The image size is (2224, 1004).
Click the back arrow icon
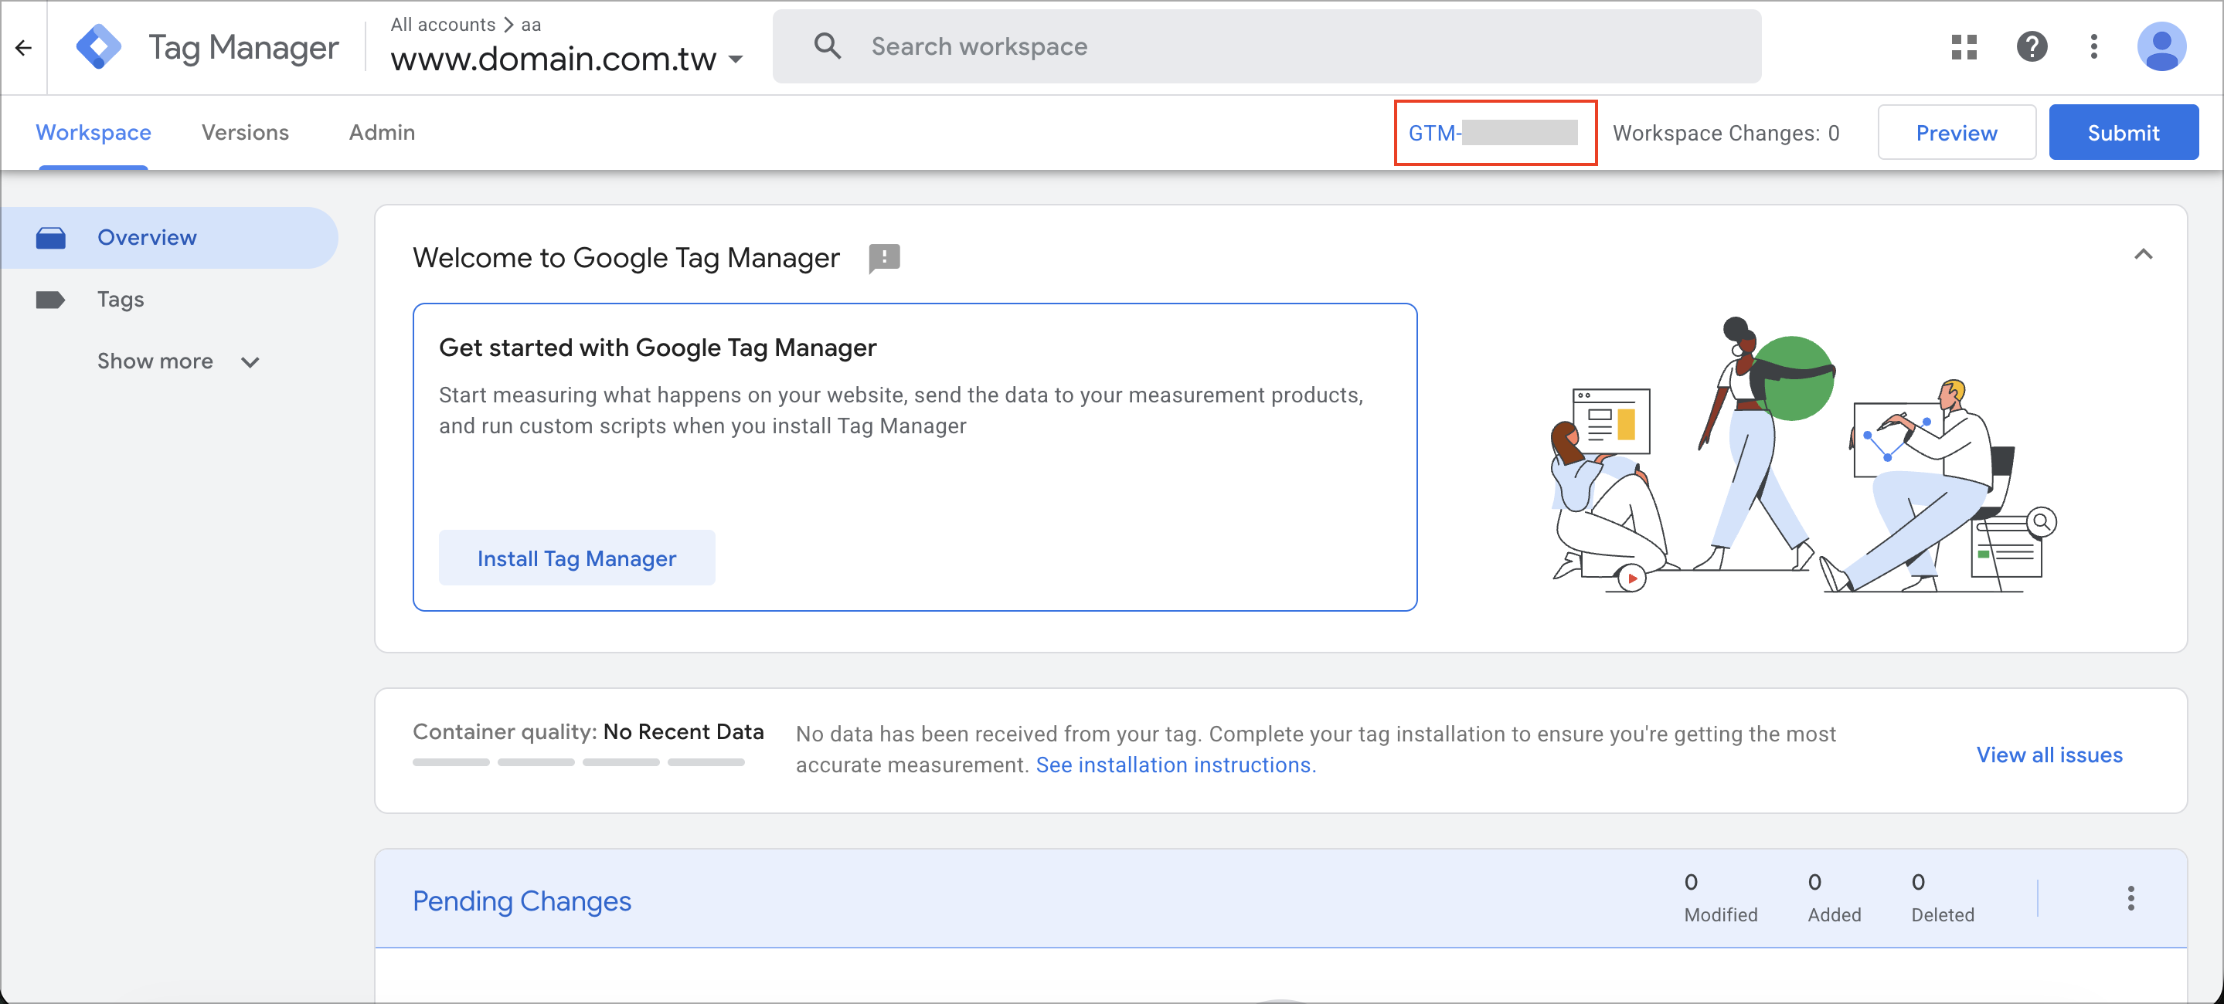tap(23, 47)
